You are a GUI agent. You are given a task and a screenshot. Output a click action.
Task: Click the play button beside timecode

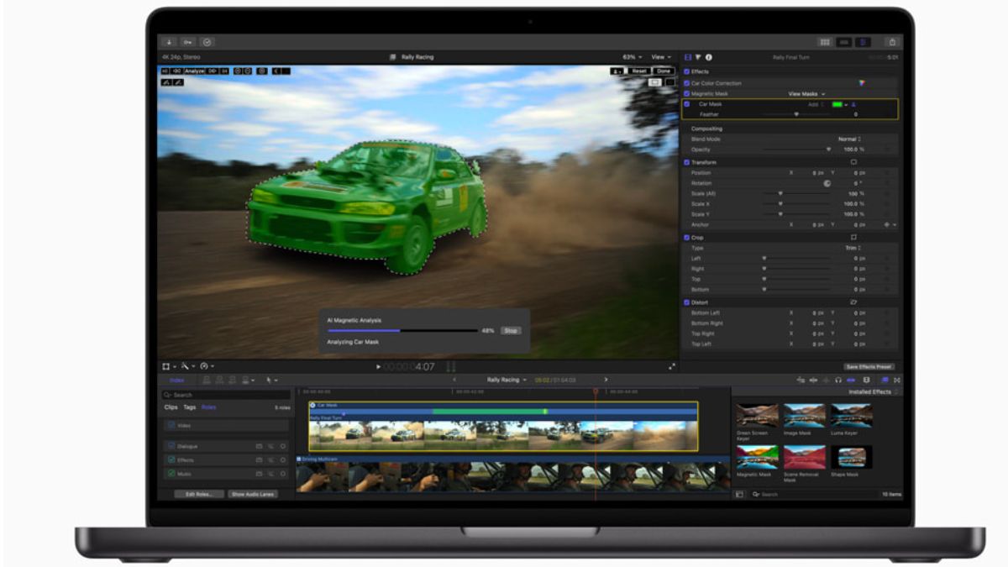click(x=379, y=366)
